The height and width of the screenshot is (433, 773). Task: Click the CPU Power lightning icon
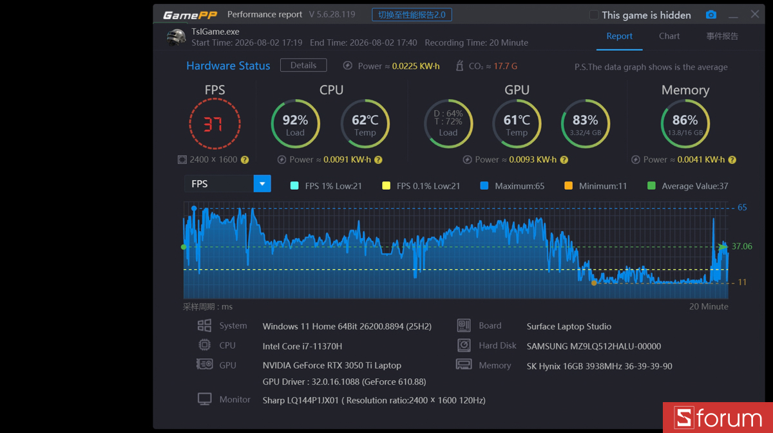[282, 160]
